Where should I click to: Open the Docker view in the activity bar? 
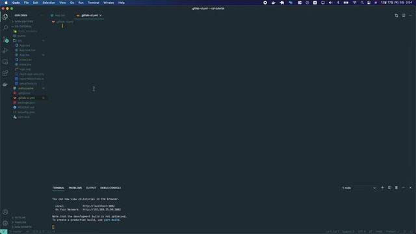[5, 84]
